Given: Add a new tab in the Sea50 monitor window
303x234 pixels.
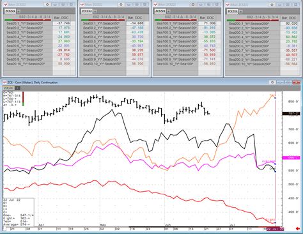Looking at the screenshot, I should point(95,12).
